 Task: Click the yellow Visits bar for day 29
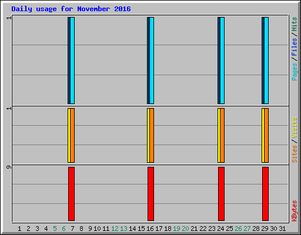click(x=263, y=135)
